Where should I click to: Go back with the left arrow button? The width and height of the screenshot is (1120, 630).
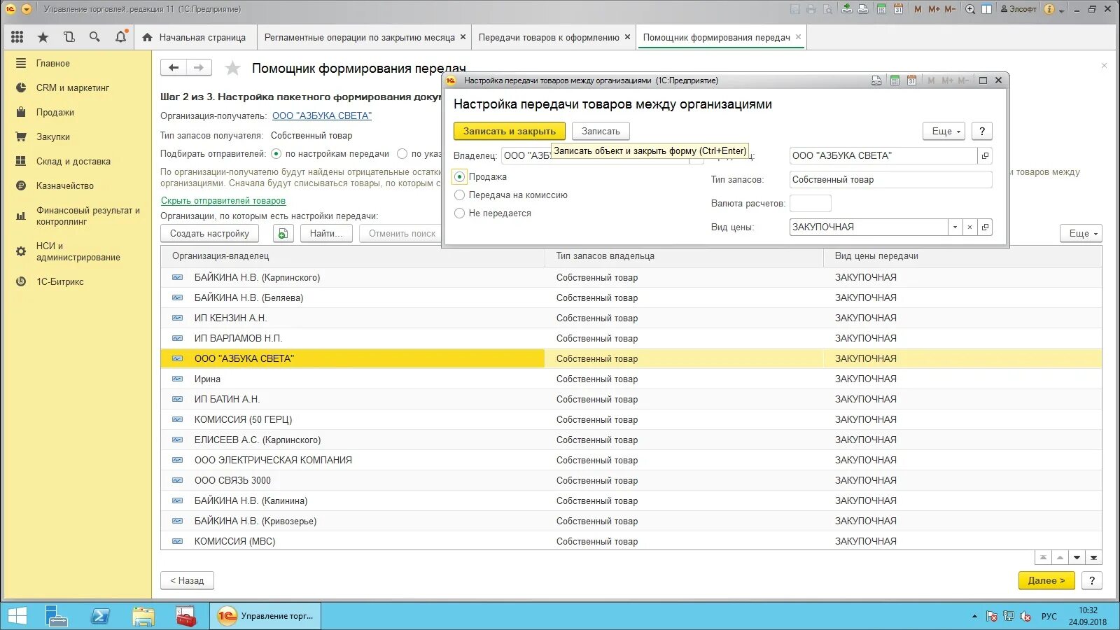(x=174, y=68)
